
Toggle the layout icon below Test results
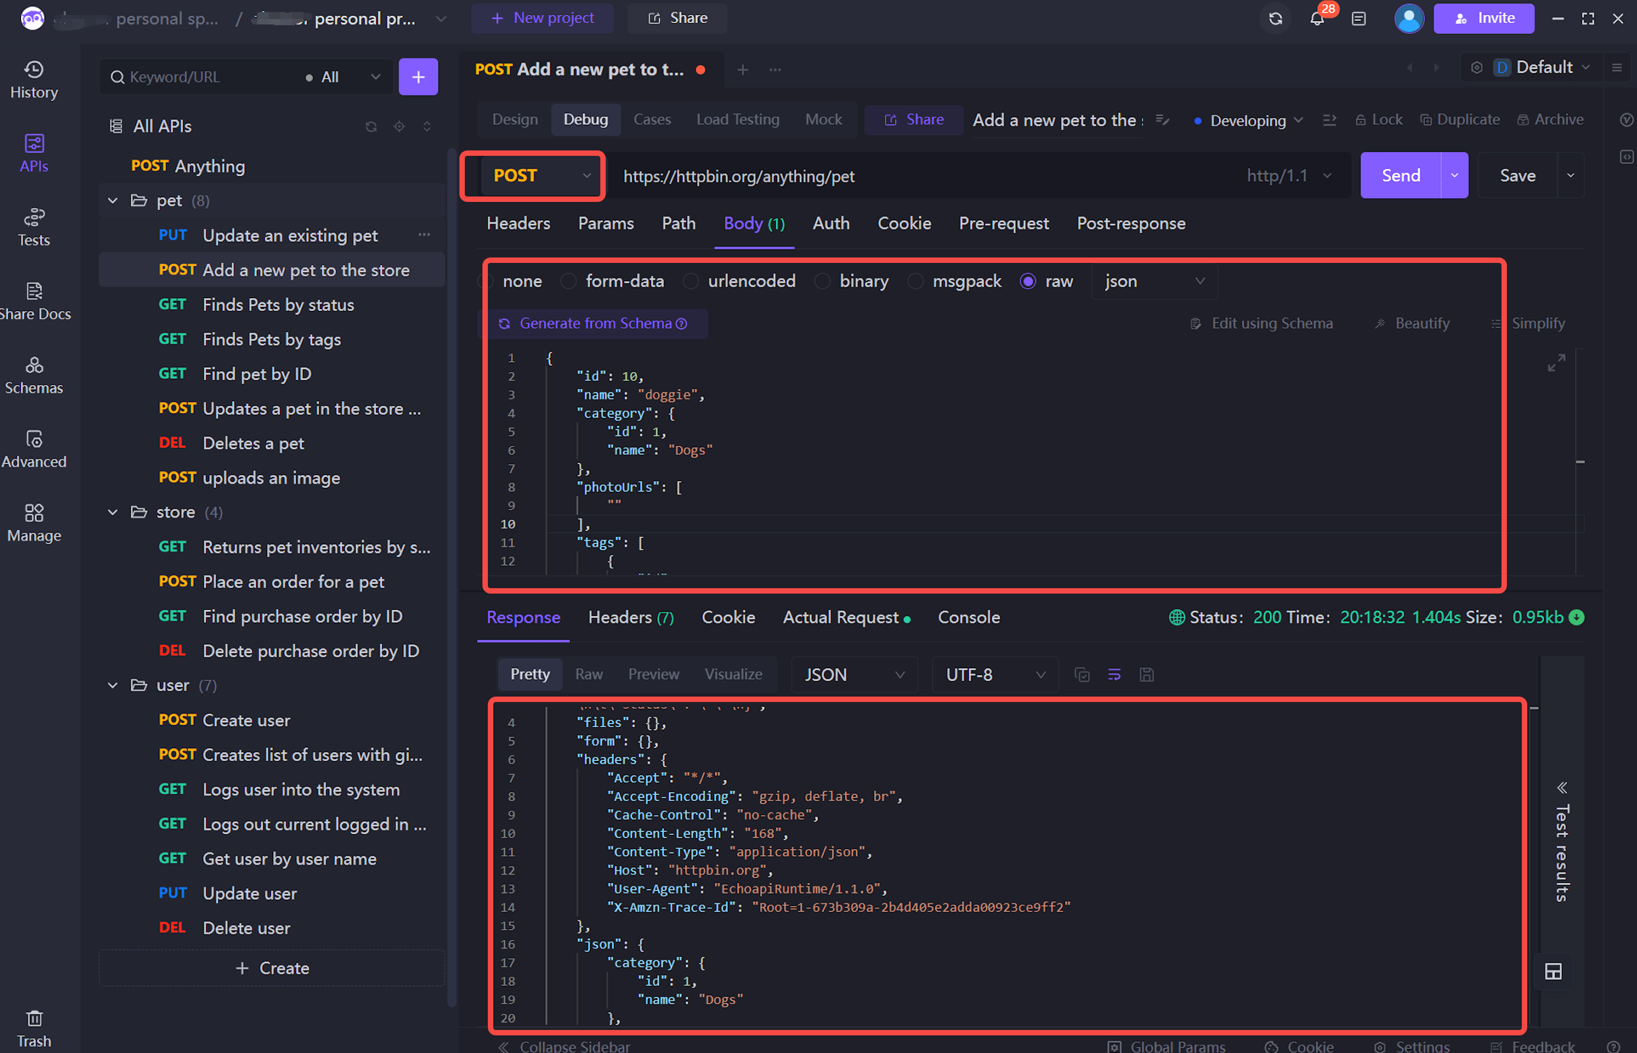(1553, 972)
